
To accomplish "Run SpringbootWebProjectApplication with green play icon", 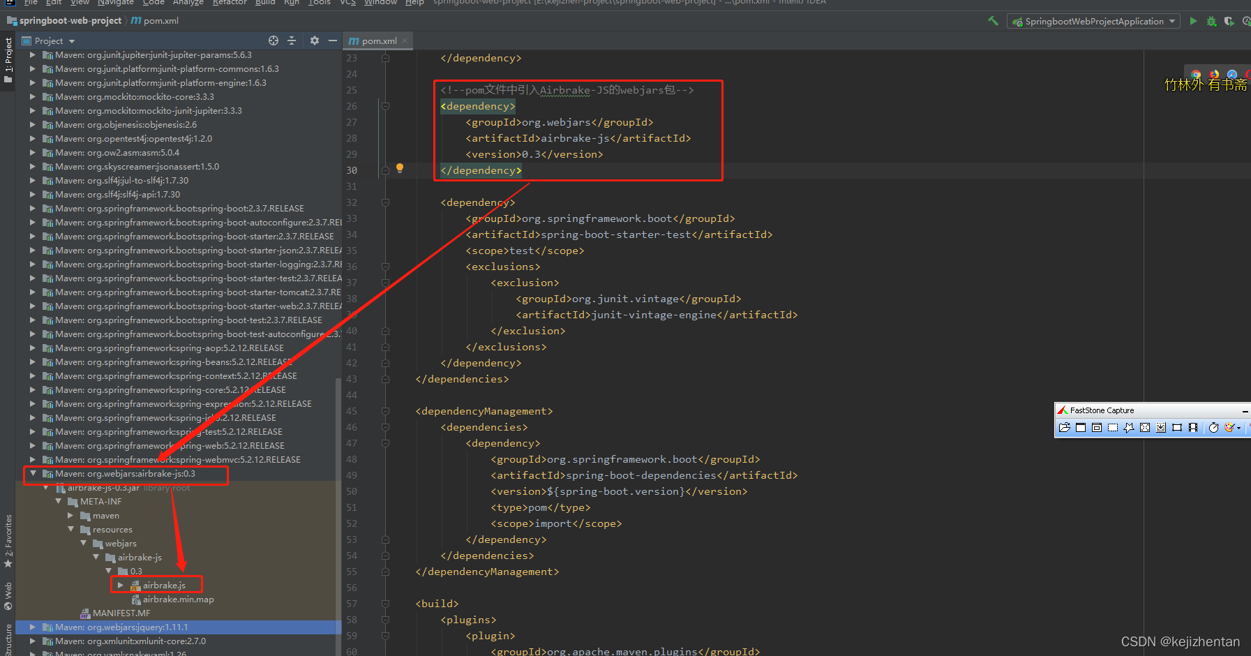I will [x=1193, y=21].
